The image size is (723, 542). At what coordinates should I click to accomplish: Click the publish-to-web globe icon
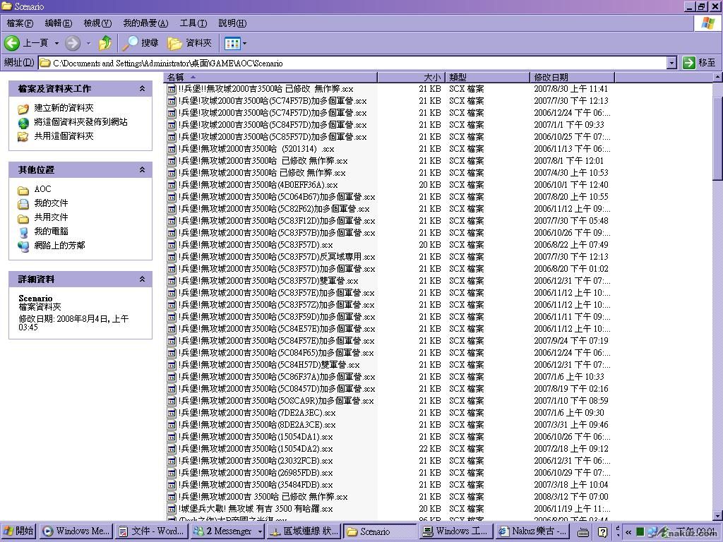tap(23, 123)
